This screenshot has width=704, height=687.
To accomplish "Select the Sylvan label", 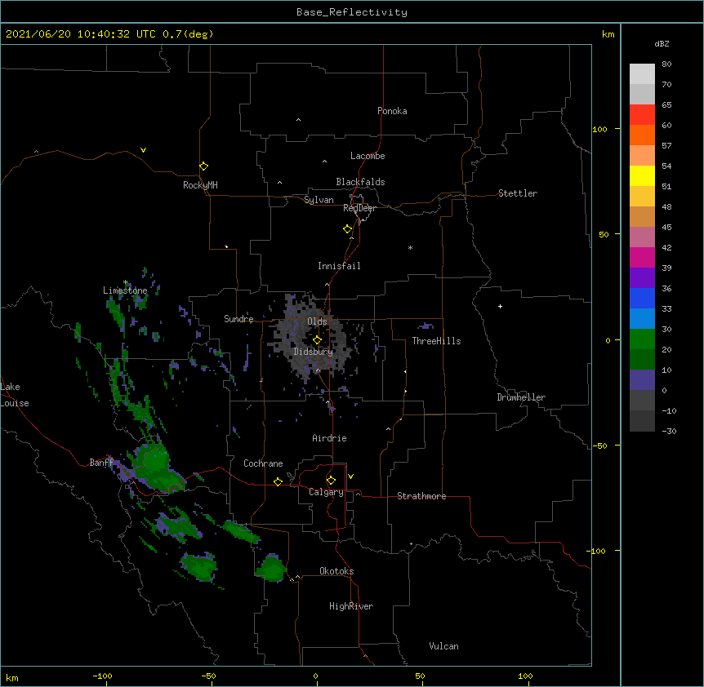I will 319,200.
